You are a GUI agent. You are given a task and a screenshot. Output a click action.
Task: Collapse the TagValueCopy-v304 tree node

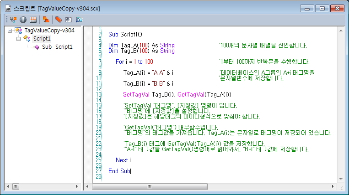coord(10,31)
